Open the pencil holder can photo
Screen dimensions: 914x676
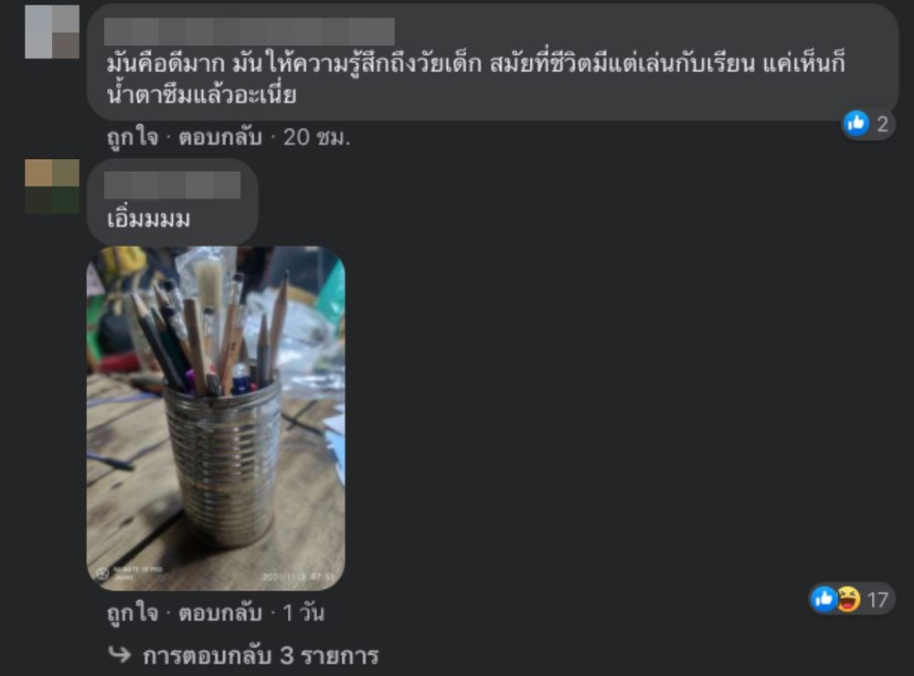216,418
